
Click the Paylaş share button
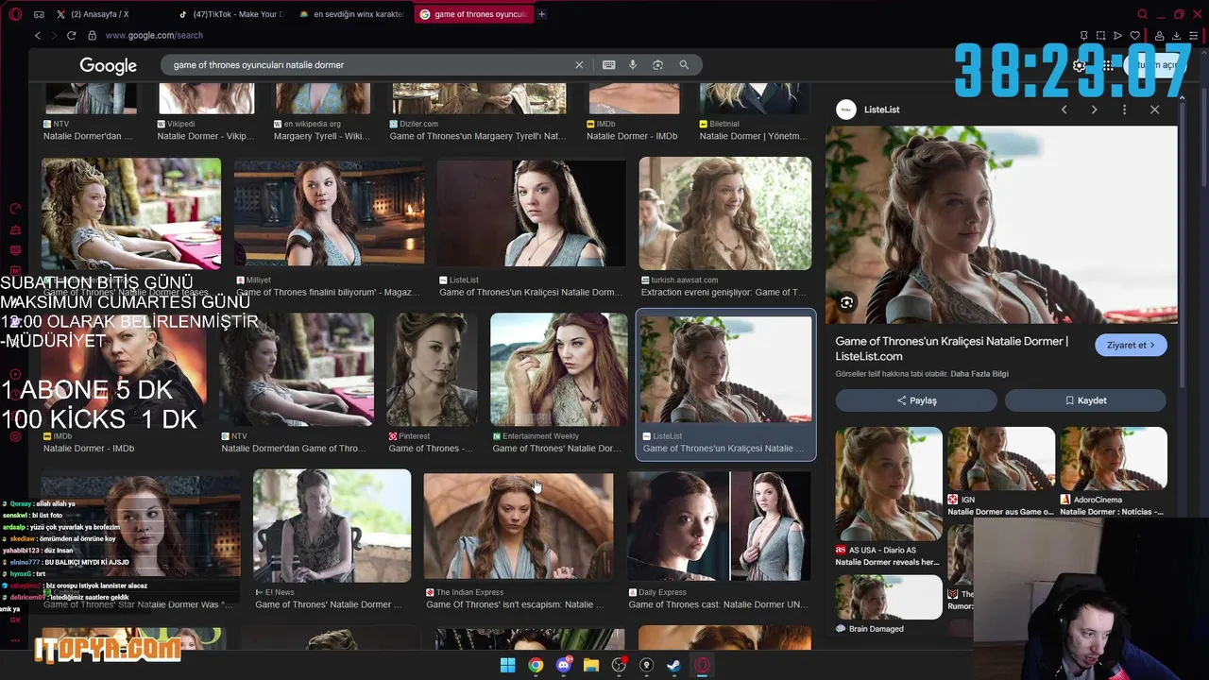tap(916, 400)
